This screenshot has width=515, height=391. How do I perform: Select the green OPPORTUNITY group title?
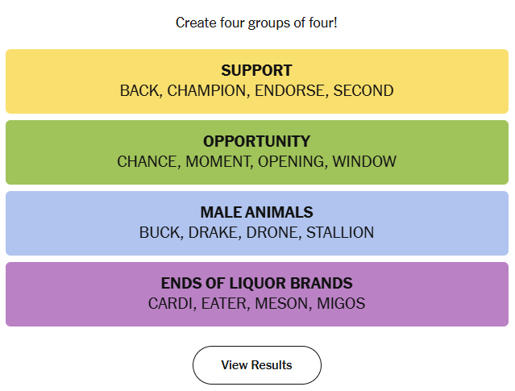(256, 142)
